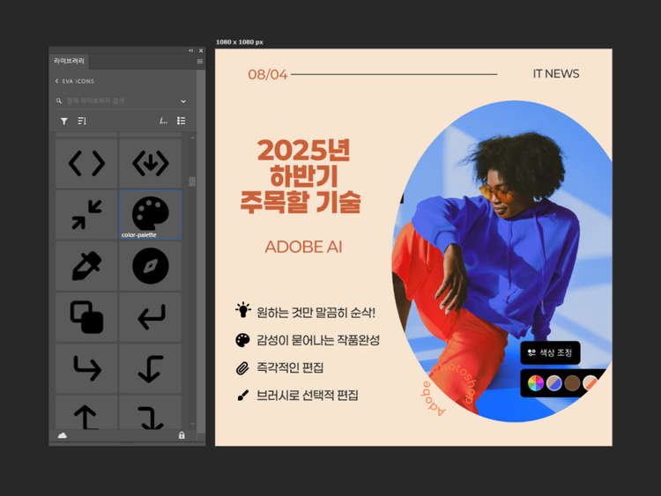The image size is (661, 496).
Task: Click the group-by icon beside list view
Action: click(163, 122)
